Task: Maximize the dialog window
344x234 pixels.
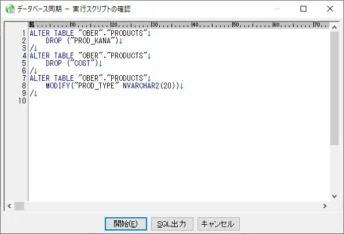Action: 303,9
